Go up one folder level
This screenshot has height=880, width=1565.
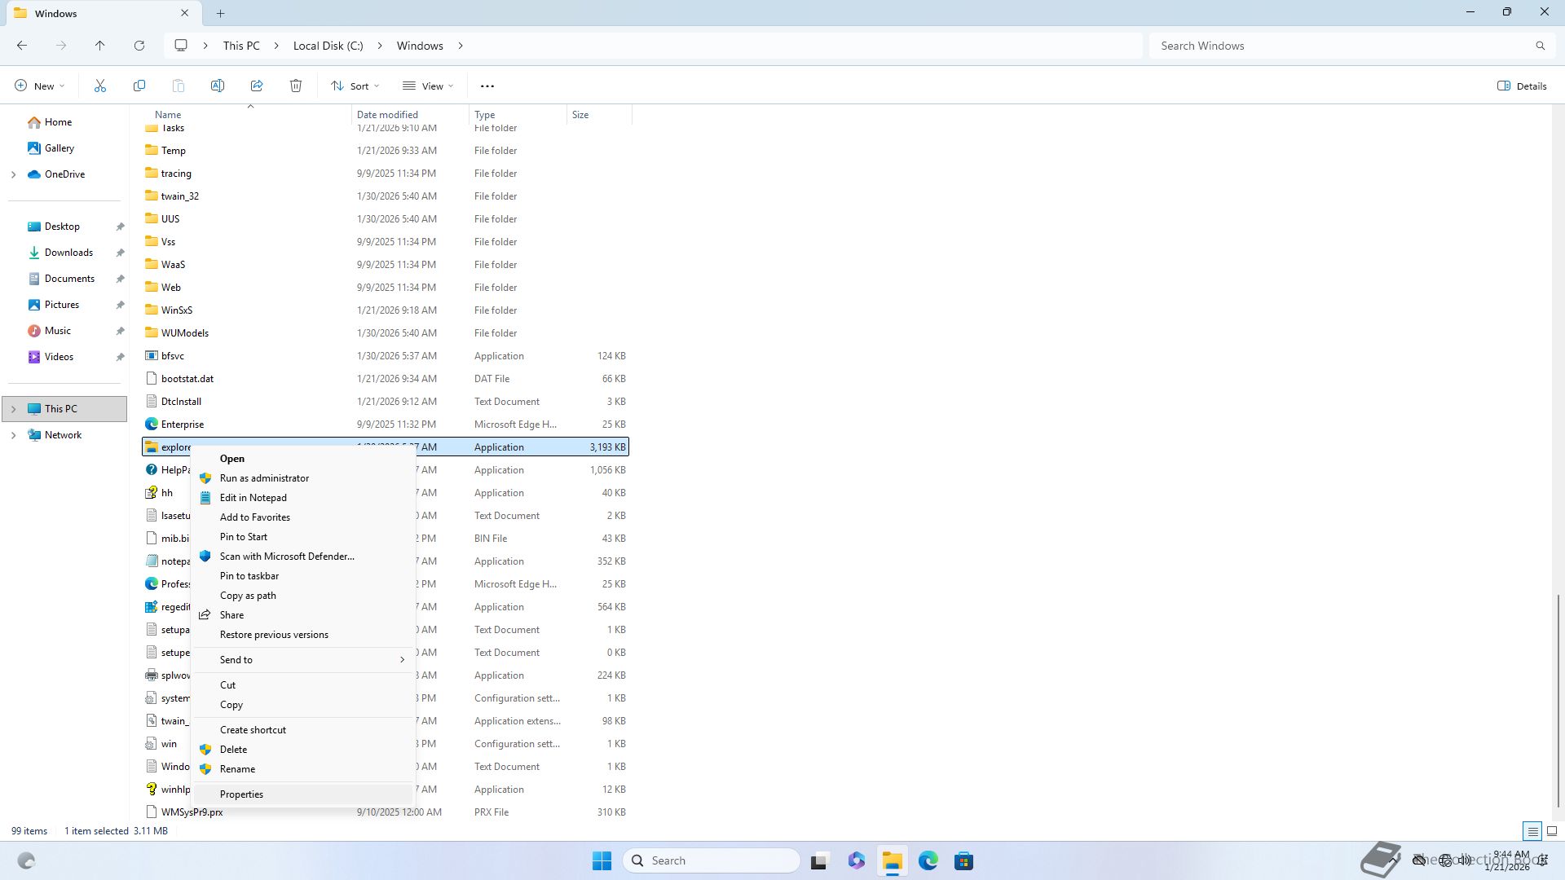pyautogui.click(x=100, y=46)
